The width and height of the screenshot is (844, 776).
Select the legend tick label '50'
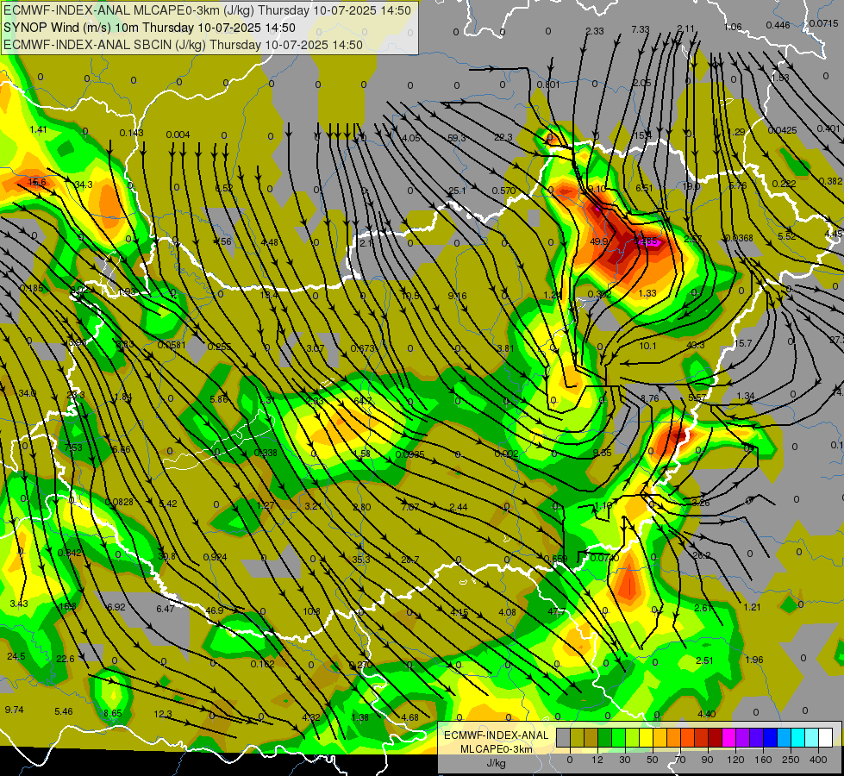pyautogui.click(x=653, y=760)
